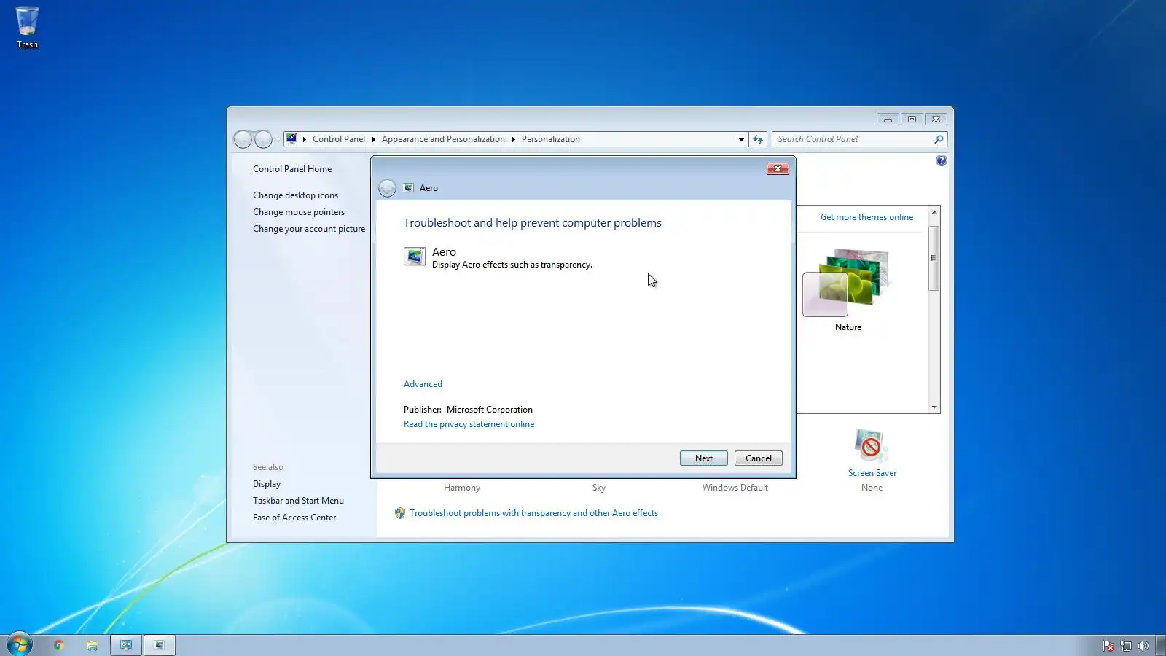Click the shield icon beside Troubleshoot link
Image resolution: width=1166 pixels, height=656 pixels.
[400, 513]
